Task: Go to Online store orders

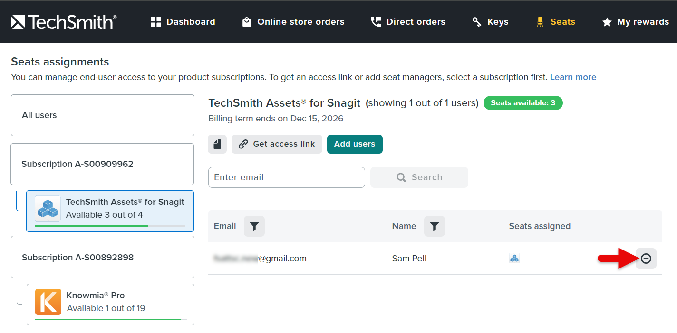Action: coord(293,22)
